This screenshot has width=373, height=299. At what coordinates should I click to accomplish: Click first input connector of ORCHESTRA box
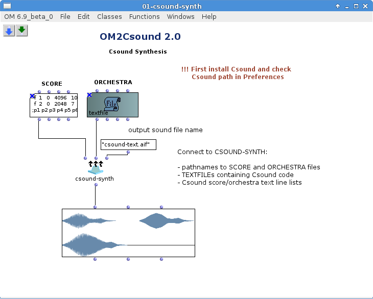coord(97,91)
